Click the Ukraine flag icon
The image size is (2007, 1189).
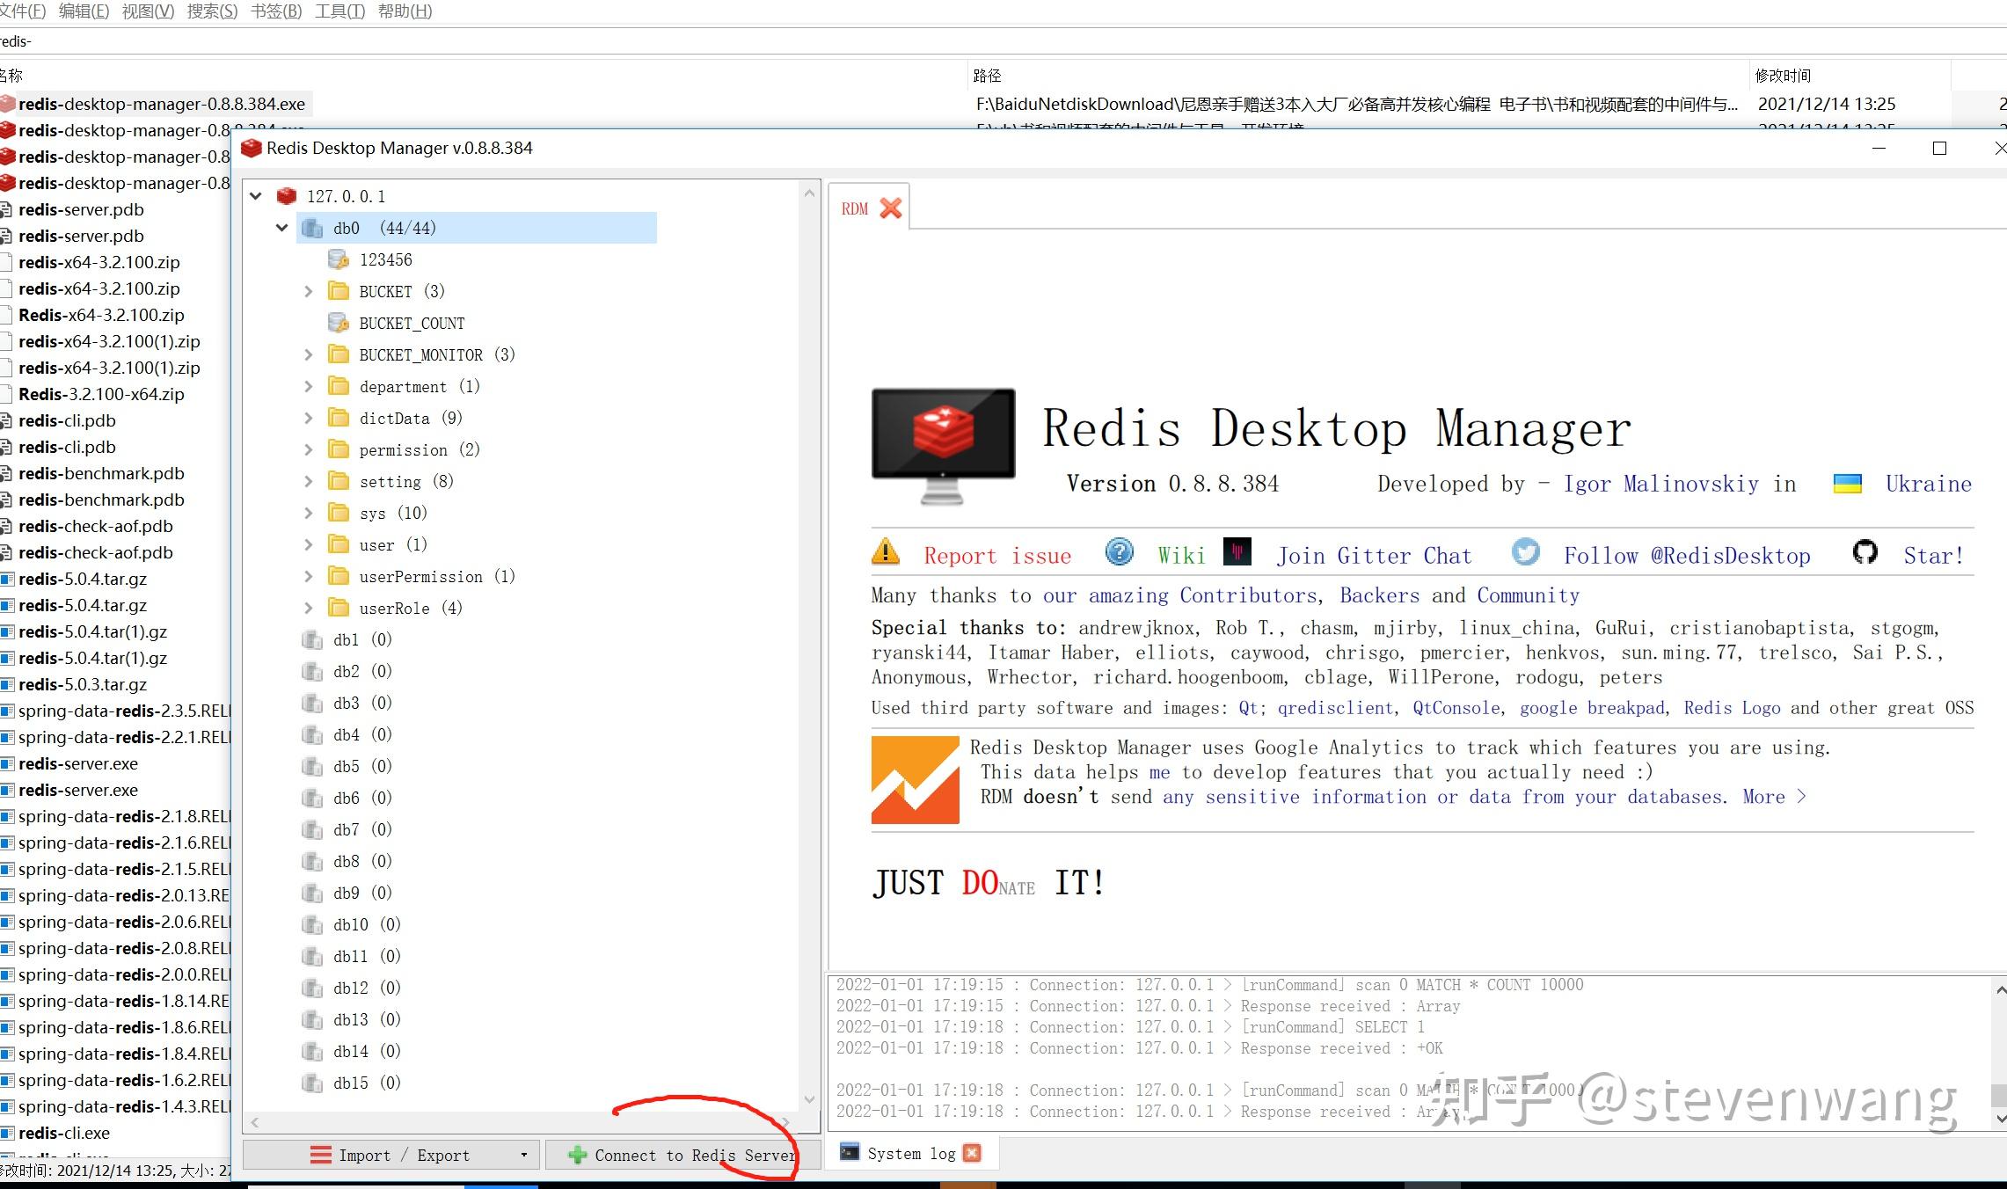(x=1847, y=484)
